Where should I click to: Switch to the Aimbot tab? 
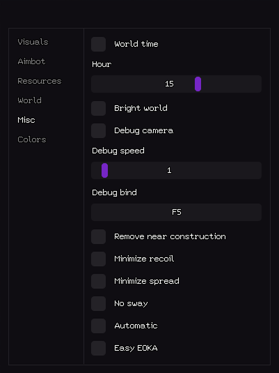(31, 61)
